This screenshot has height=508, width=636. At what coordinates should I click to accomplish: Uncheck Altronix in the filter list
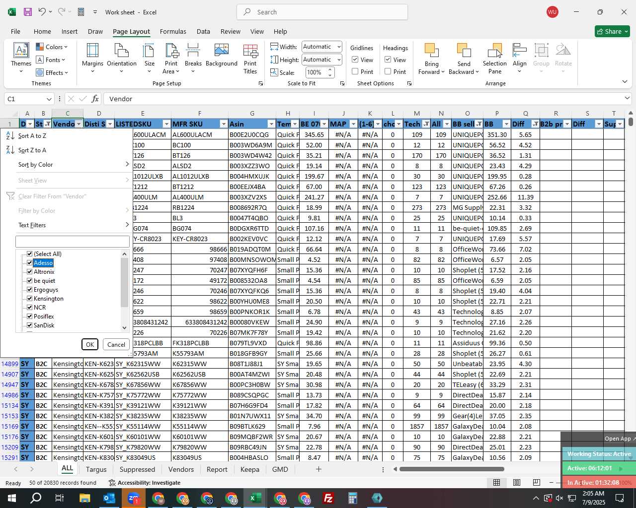(x=30, y=272)
